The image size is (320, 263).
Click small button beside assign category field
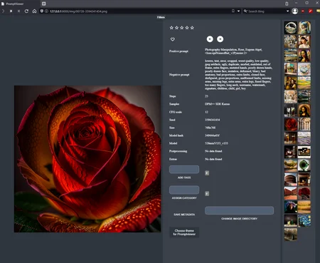(207, 194)
